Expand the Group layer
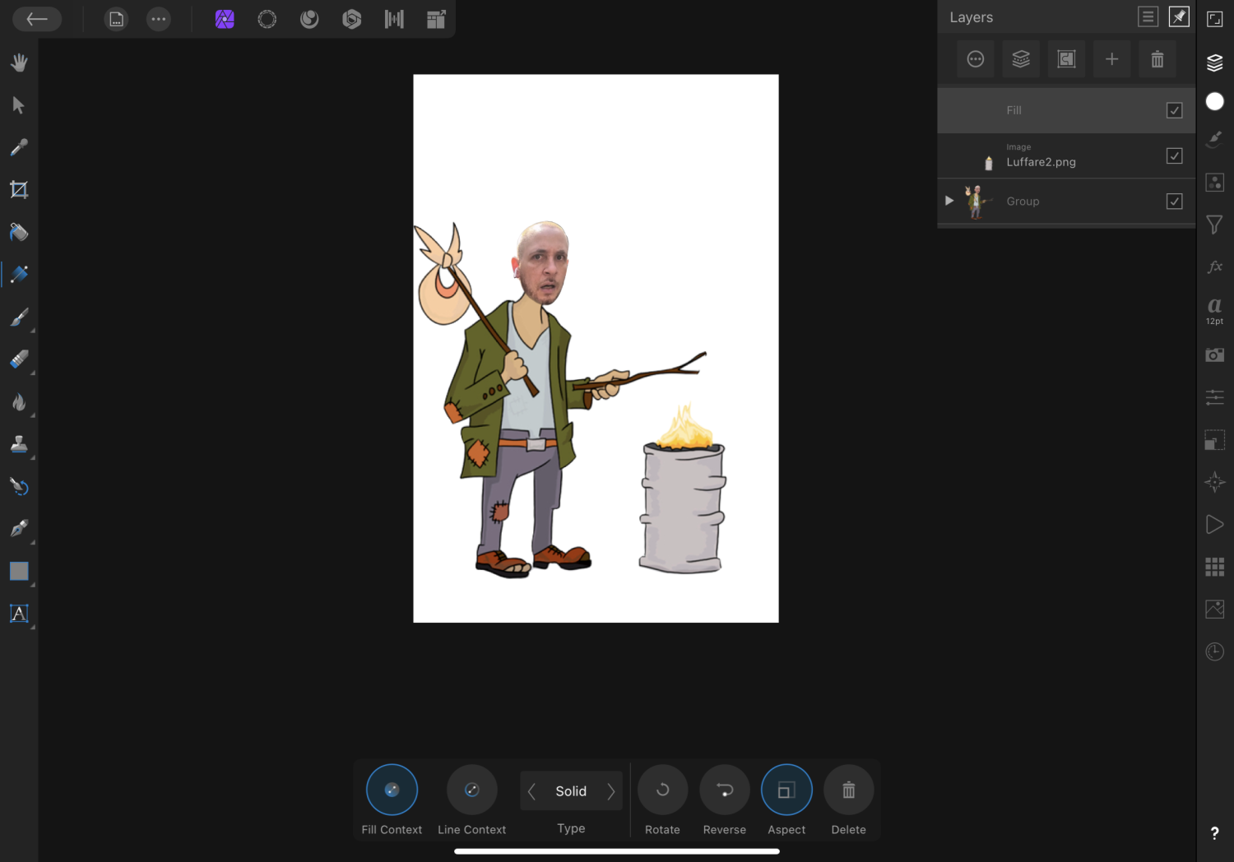 click(949, 201)
